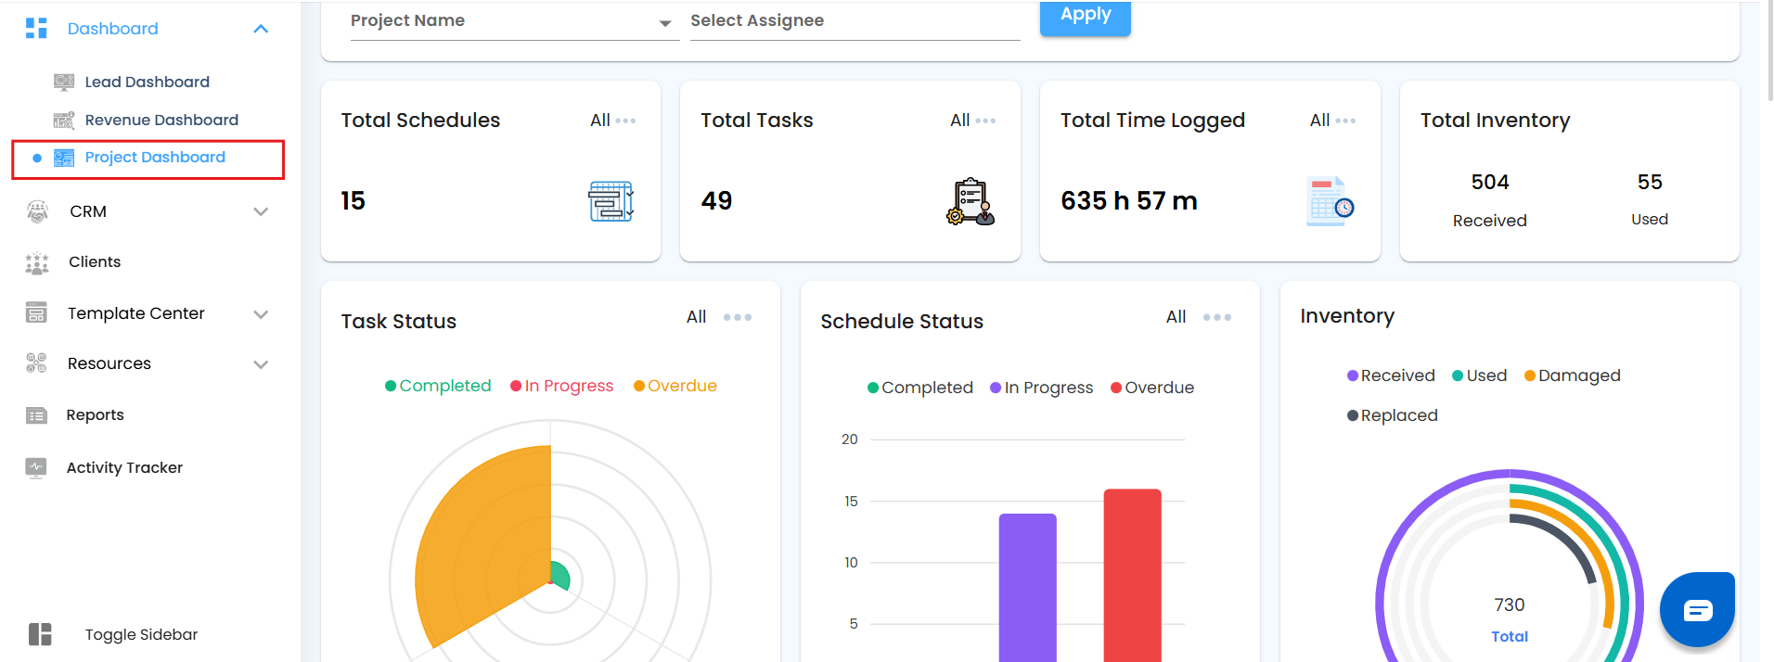Click the Template Center icon
The image size is (1774, 662).
coord(36,312)
